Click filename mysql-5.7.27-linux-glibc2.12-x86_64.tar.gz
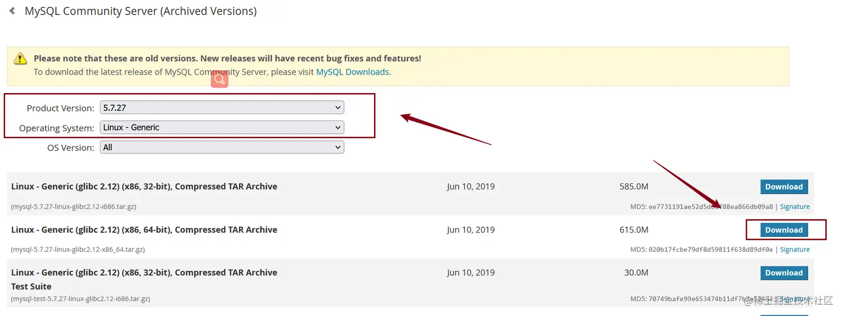Image resolution: width=843 pixels, height=316 pixels. click(x=78, y=250)
